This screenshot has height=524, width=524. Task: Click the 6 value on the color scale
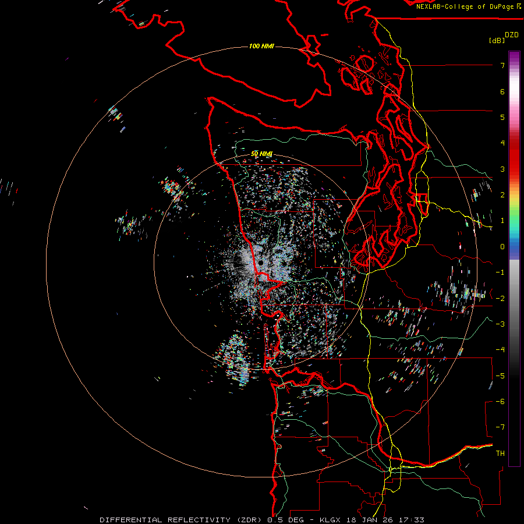(502, 91)
